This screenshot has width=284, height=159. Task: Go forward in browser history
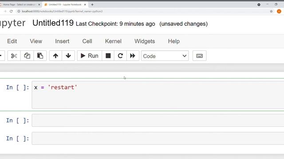[x=5, y=11]
